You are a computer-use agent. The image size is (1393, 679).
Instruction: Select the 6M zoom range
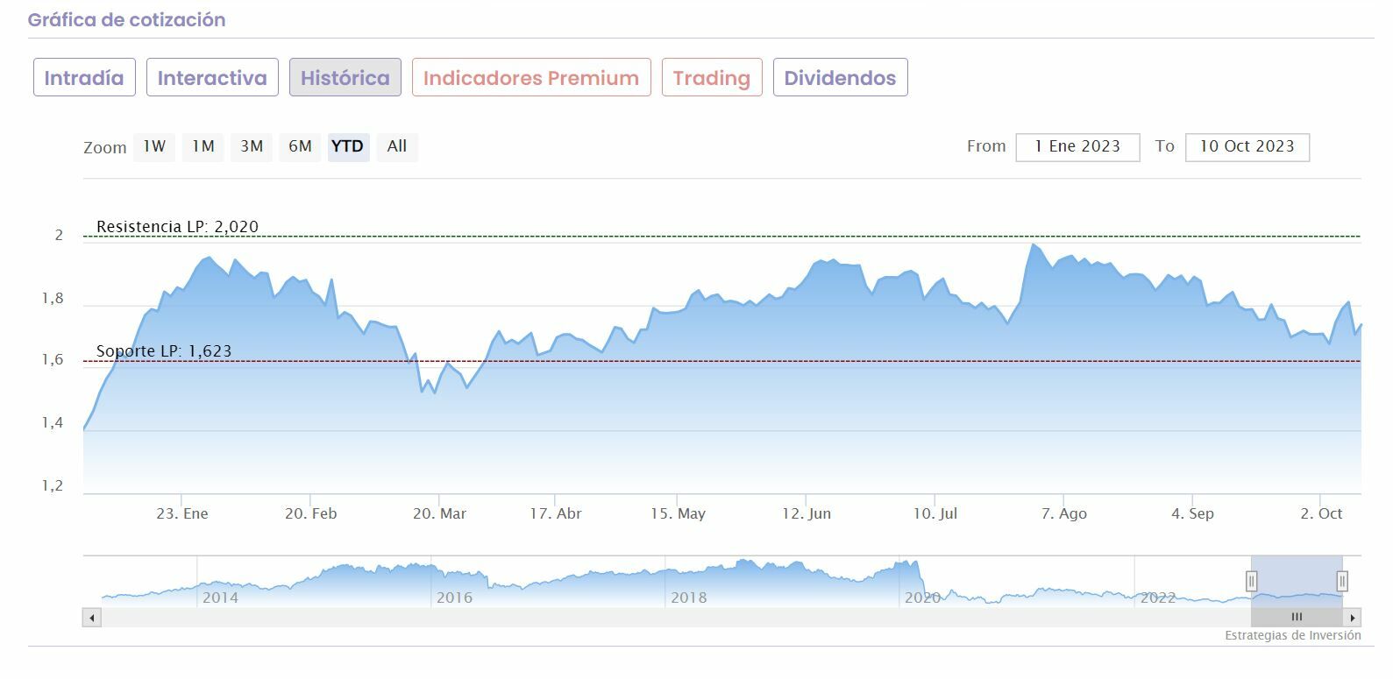point(300,147)
